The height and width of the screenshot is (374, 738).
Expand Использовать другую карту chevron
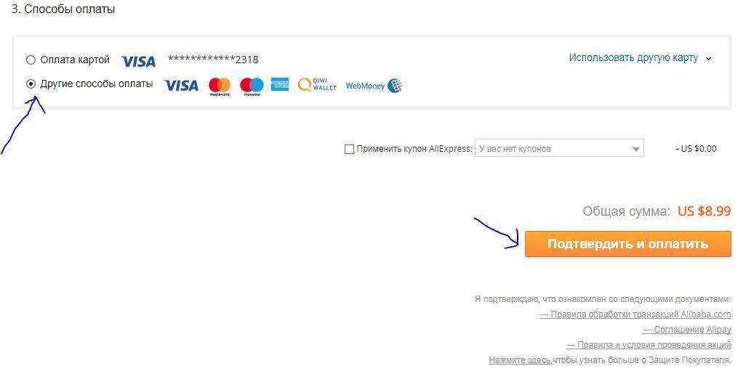708,59
